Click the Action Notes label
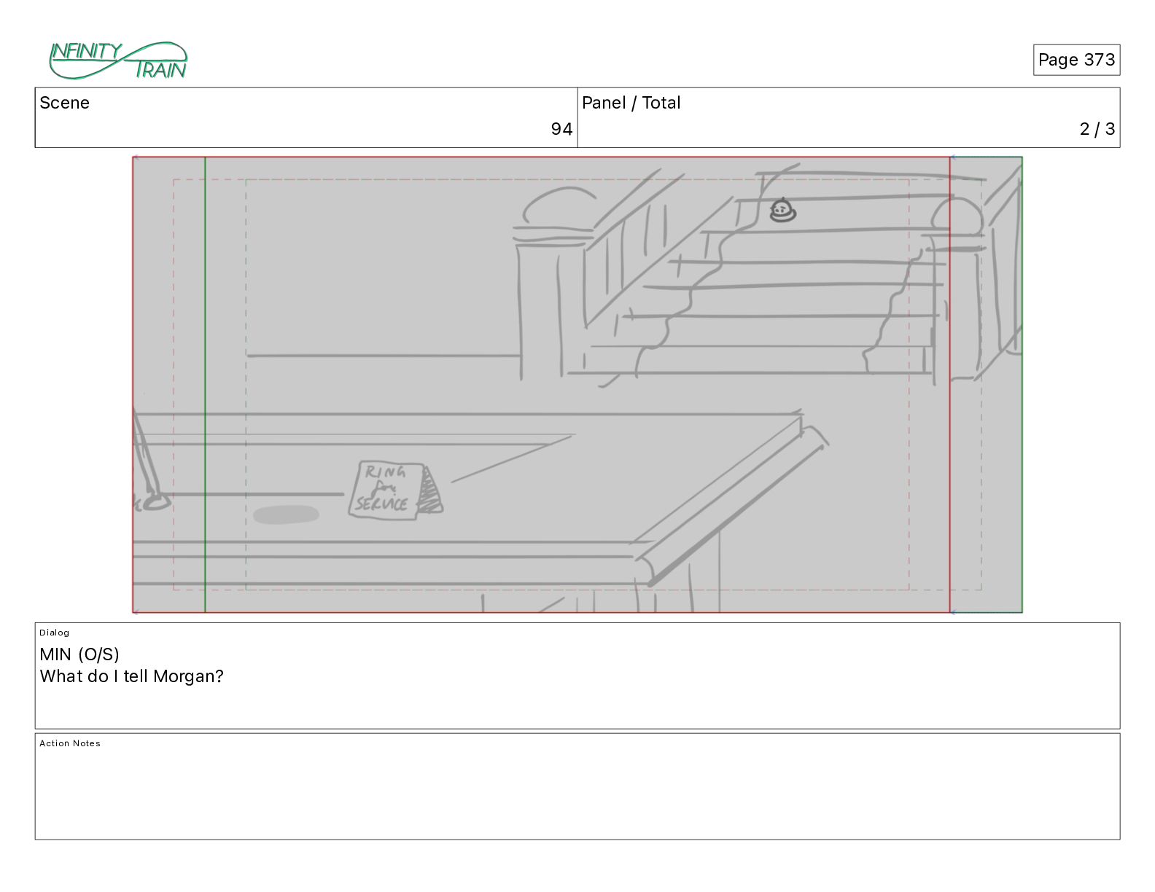 click(x=70, y=743)
